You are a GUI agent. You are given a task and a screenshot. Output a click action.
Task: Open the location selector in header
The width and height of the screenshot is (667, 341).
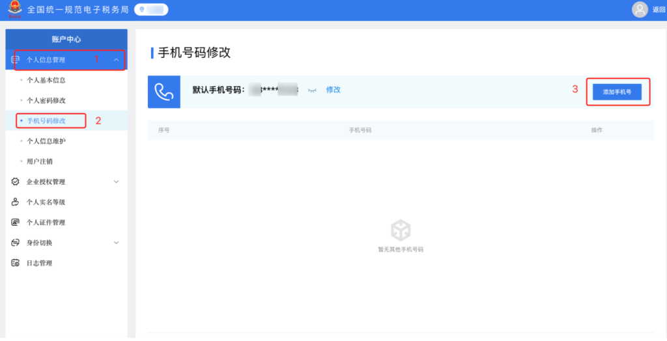[151, 10]
